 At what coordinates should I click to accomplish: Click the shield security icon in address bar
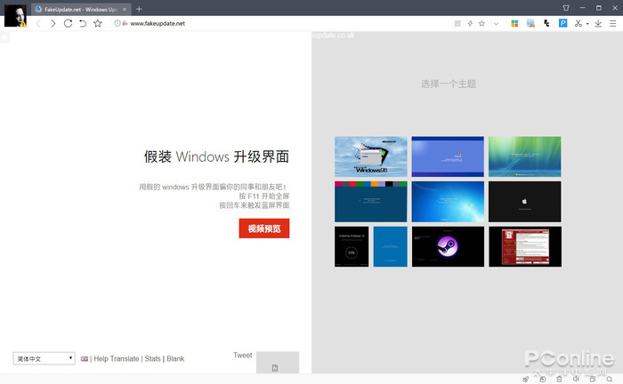117,23
